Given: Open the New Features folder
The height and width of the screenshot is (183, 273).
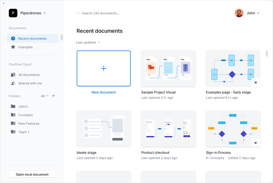Looking at the screenshot, I should coord(29,123).
